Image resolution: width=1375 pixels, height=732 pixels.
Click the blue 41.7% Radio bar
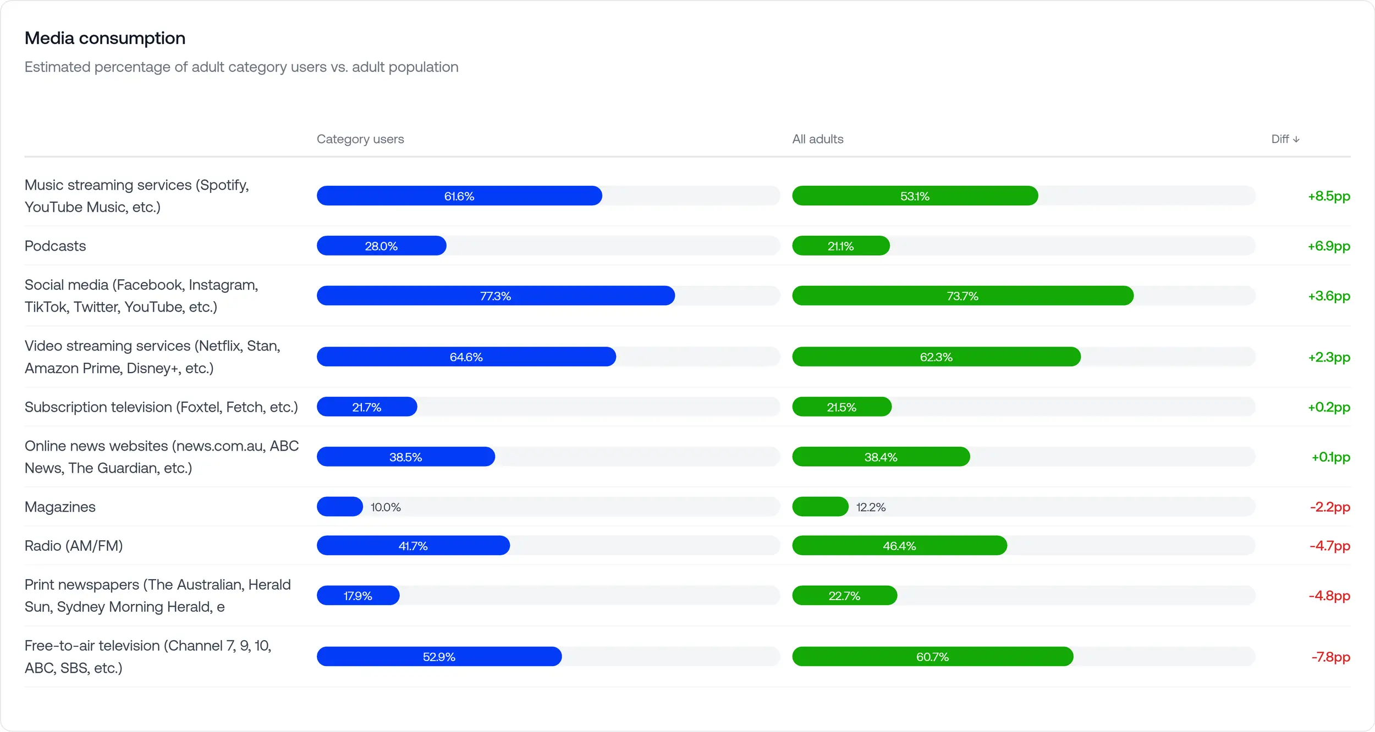pos(413,546)
